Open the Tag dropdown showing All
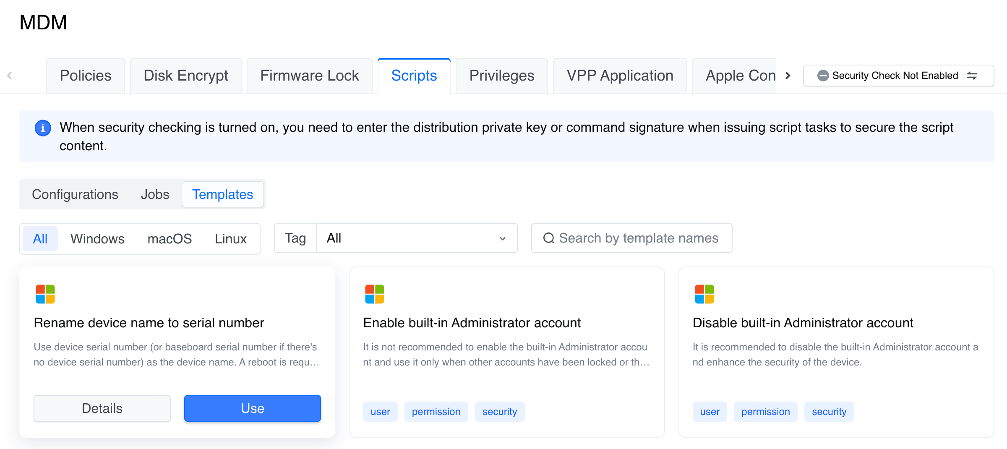 click(x=416, y=238)
